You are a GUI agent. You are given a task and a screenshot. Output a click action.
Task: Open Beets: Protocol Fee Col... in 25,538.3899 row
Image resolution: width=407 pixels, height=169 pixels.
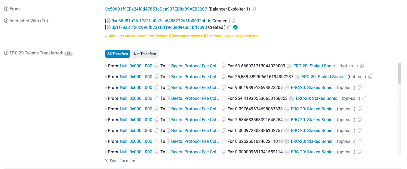point(195,77)
